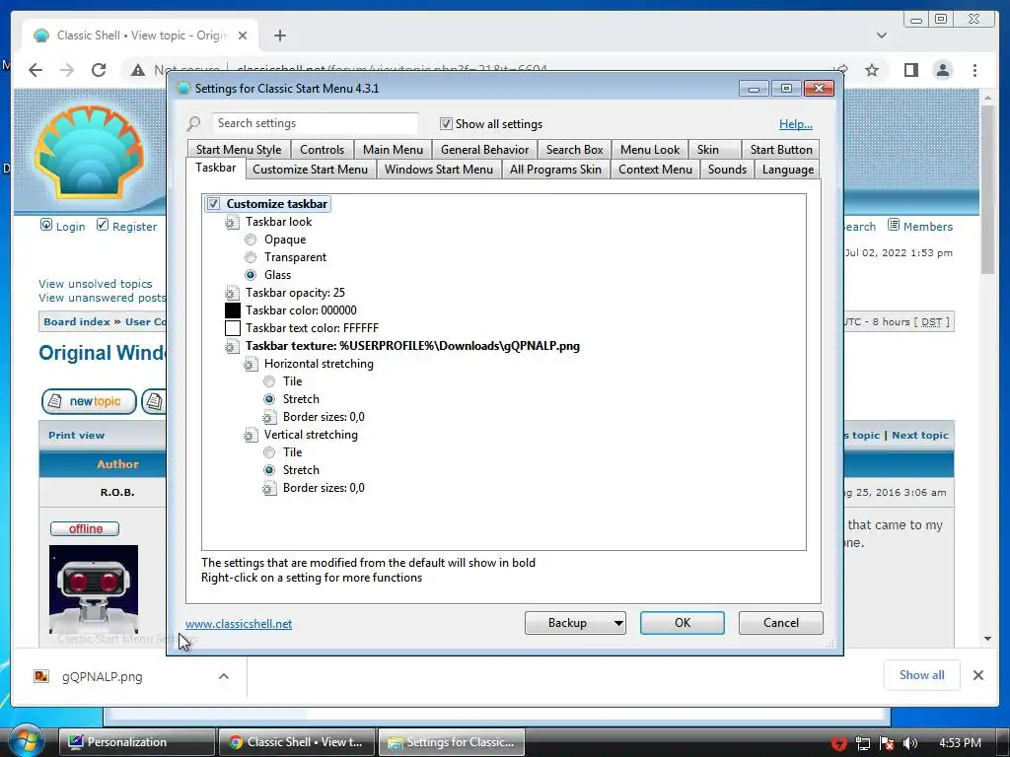
Task: Select Stretch for horizontal stretching
Action: tap(269, 399)
